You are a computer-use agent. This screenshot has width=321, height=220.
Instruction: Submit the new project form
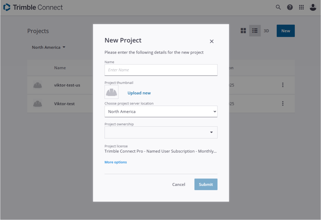[x=206, y=184]
